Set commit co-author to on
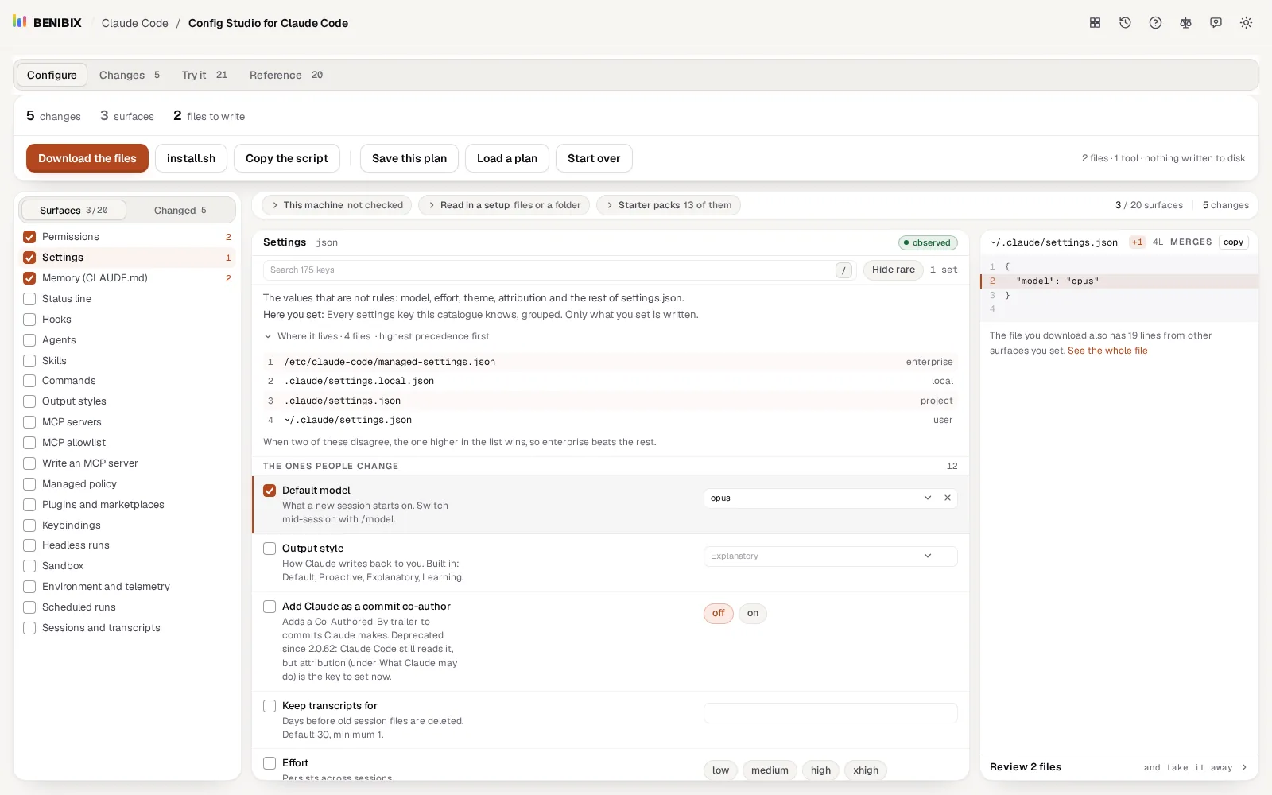Viewport: 1272px width, 795px height. pos(753,613)
